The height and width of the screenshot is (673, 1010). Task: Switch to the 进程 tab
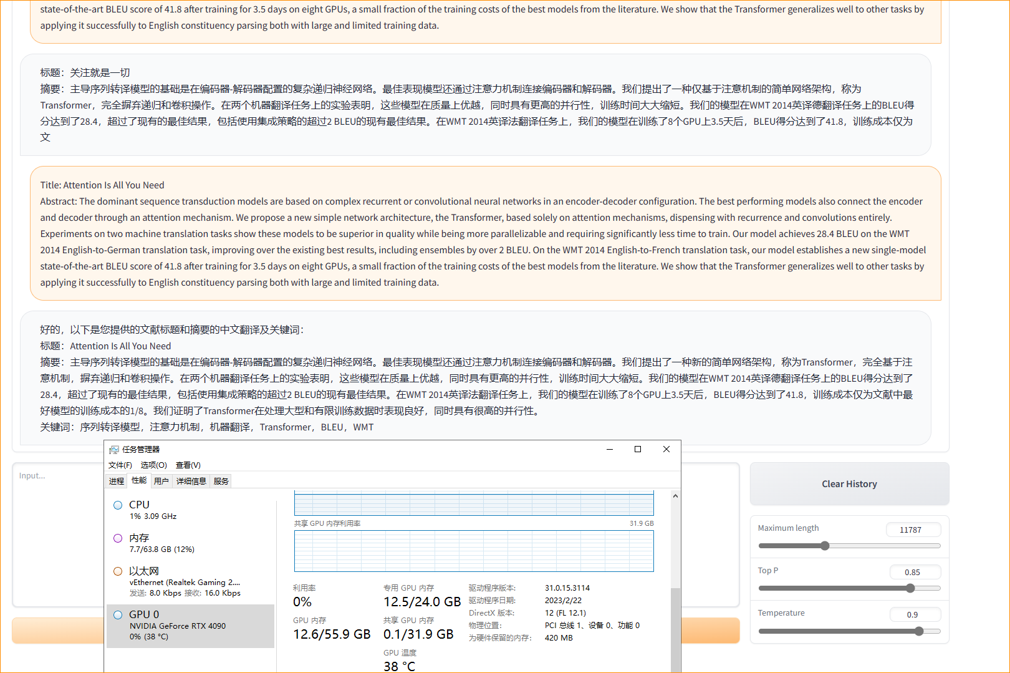pos(117,481)
